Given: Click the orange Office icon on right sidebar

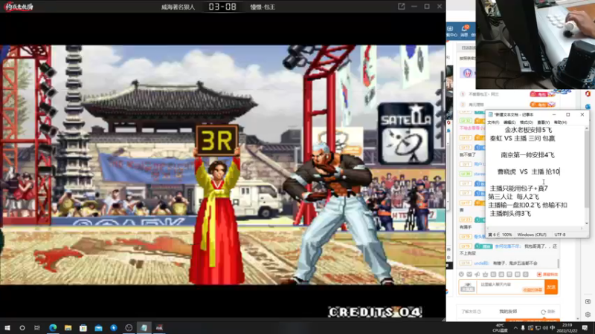Looking at the screenshot, I should click(x=588, y=94).
